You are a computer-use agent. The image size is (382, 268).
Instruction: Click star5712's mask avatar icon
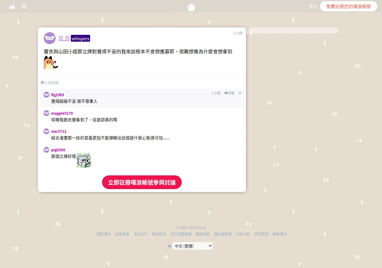46,131
